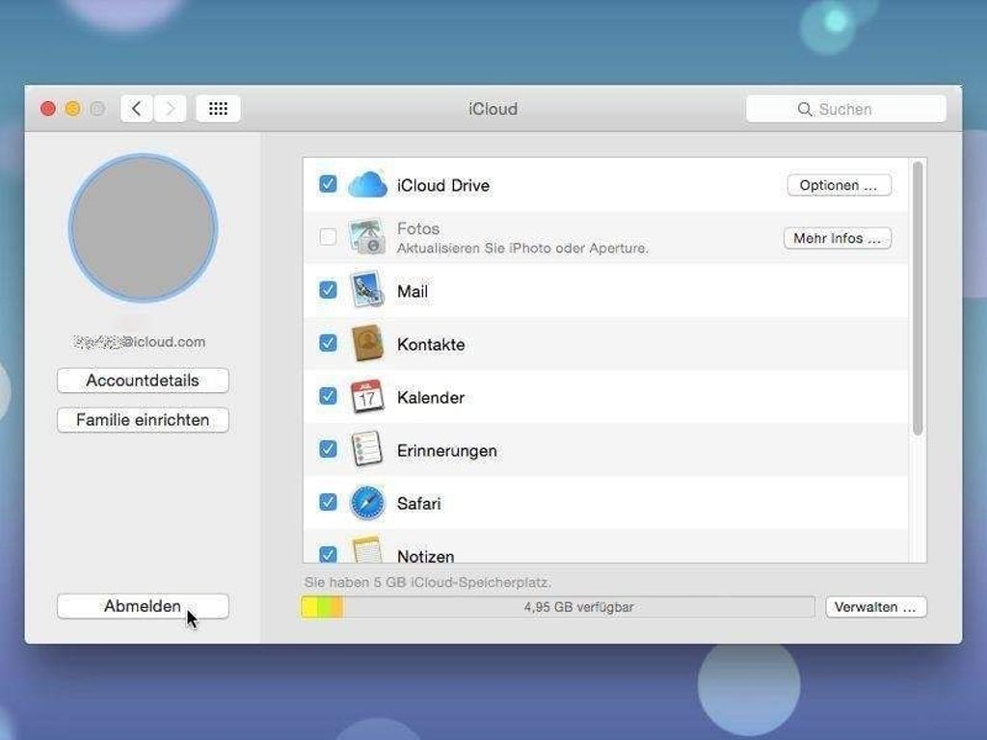Toggle the Kalender checkbox
This screenshot has height=740, width=987.
click(x=328, y=396)
